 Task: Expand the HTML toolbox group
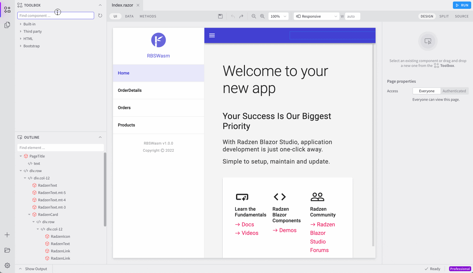tap(21, 39)
